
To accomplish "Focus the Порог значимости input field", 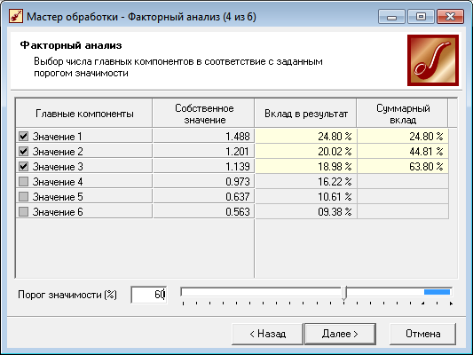I will [x=149, y=295].
